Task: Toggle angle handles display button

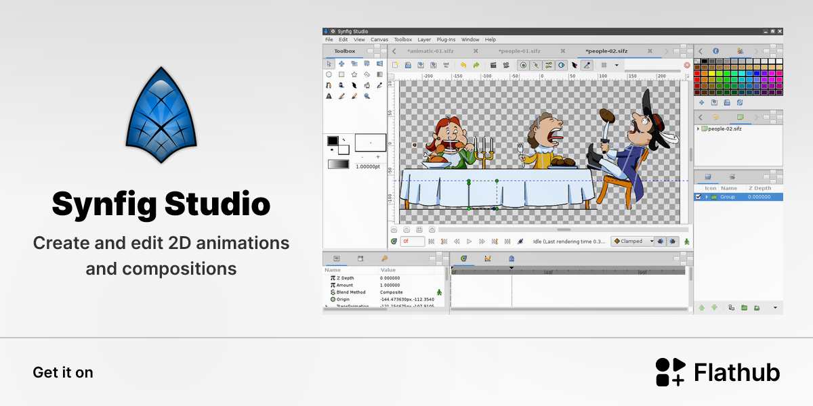Action: [x=587, y=65]
